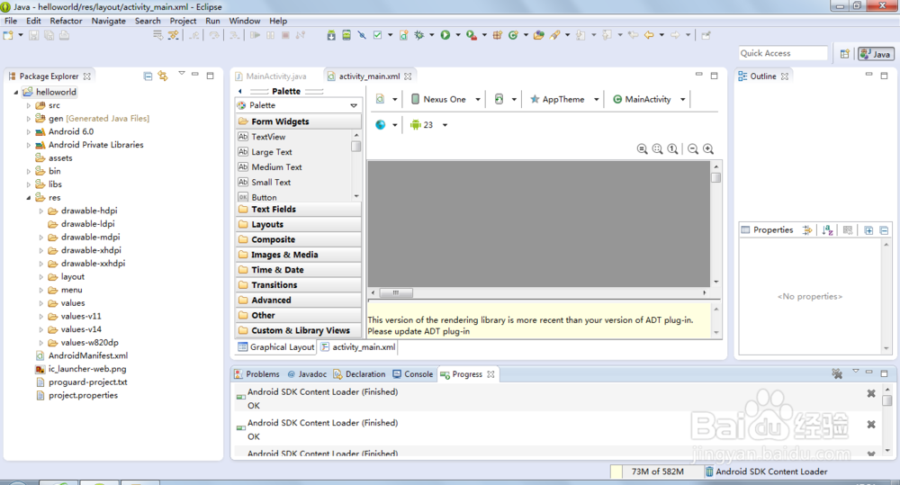
Task: Open the Refactor menu
Action: tap(66, 21)
